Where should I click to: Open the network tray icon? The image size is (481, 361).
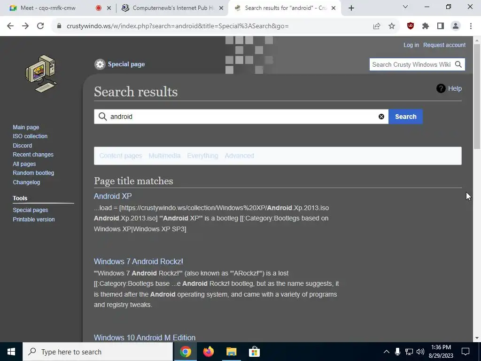point(409,352)
